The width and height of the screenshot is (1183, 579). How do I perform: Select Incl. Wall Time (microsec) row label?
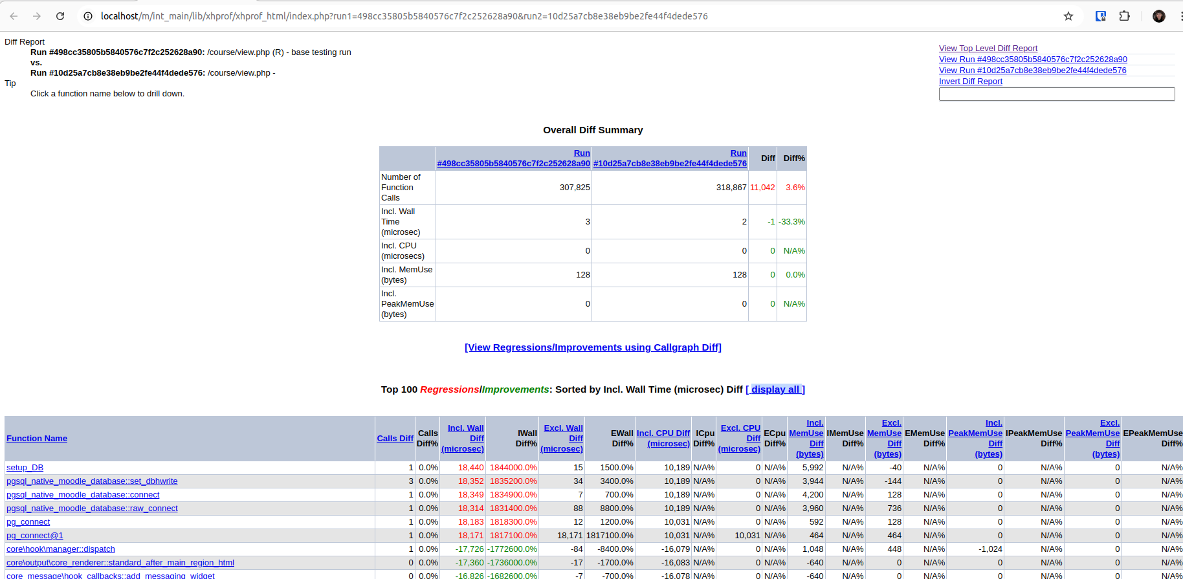pos(401,222)
